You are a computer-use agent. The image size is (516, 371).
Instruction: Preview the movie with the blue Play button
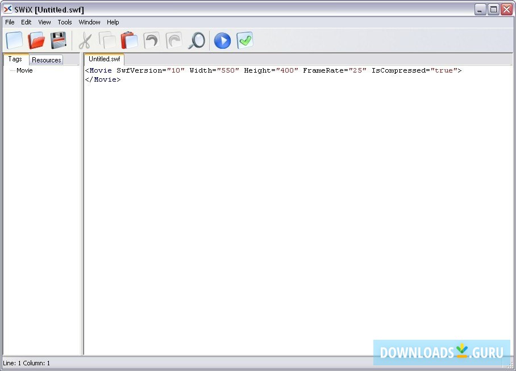point(222,41)
